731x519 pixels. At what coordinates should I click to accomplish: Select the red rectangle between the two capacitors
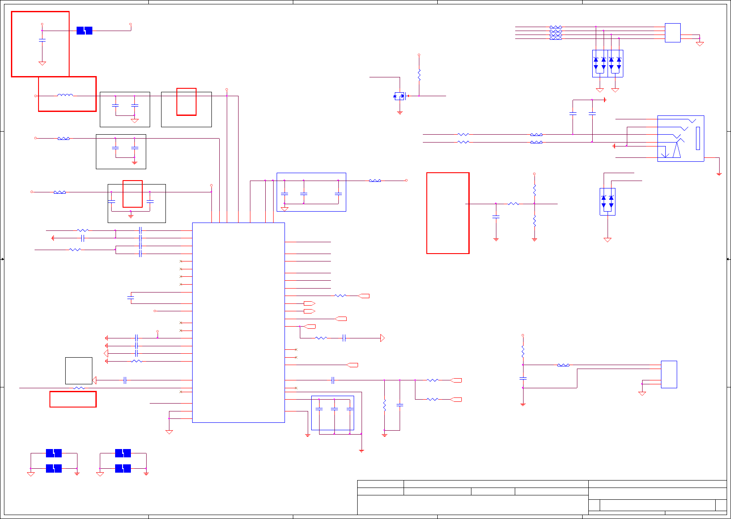[133, 194]
